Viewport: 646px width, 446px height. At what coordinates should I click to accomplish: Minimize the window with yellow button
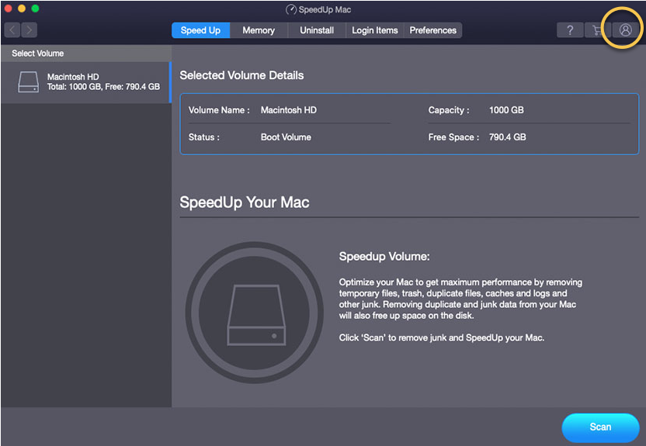(x=22, y=9)
